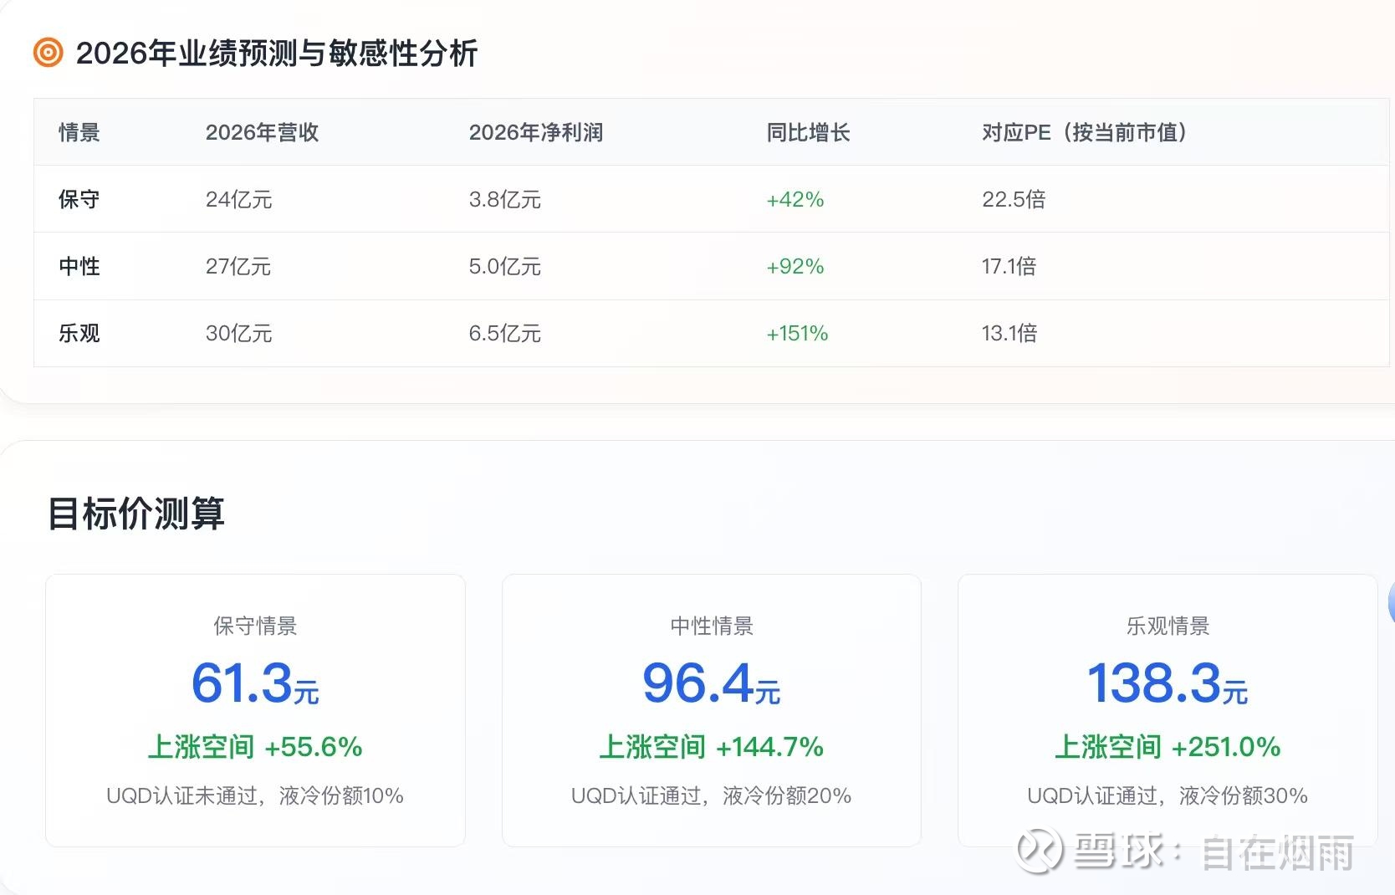
Task: Open the 对应PE（按当前市值）header options
Action: point(1085,132)
